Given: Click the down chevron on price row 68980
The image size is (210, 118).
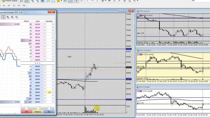Looking at the screenshot, I should coord(45,83).
